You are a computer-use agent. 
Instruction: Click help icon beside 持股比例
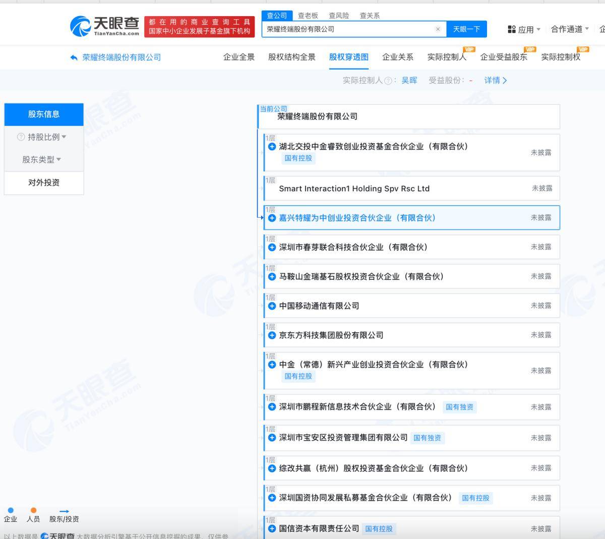(x=21, y=137)
